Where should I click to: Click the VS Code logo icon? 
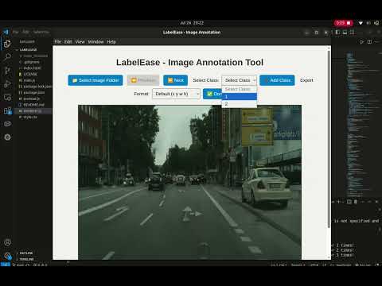click(x=6, y=32)
